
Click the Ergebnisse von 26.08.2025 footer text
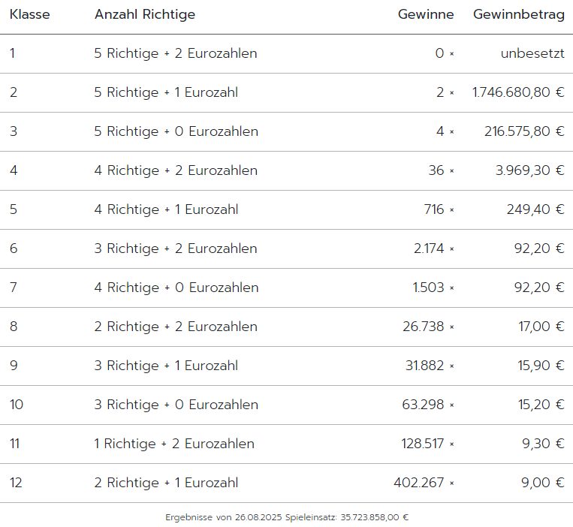point(224,517)
